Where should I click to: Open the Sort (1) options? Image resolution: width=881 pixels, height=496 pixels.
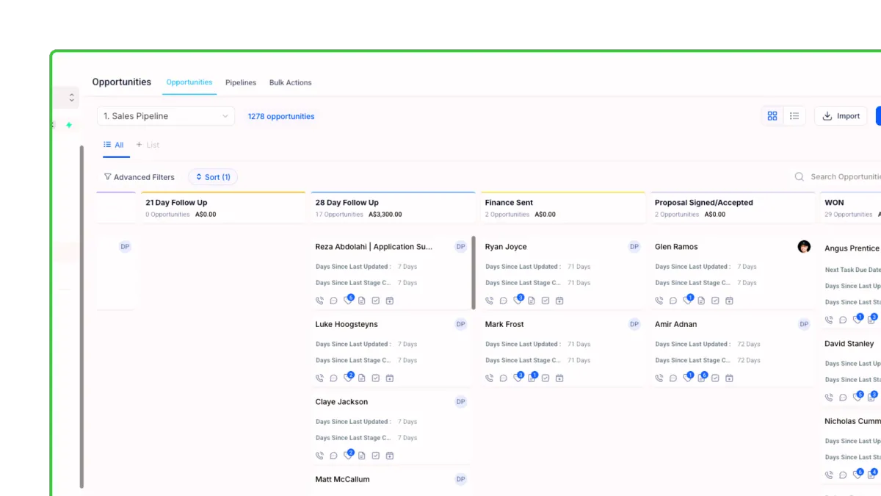point(213,177)
